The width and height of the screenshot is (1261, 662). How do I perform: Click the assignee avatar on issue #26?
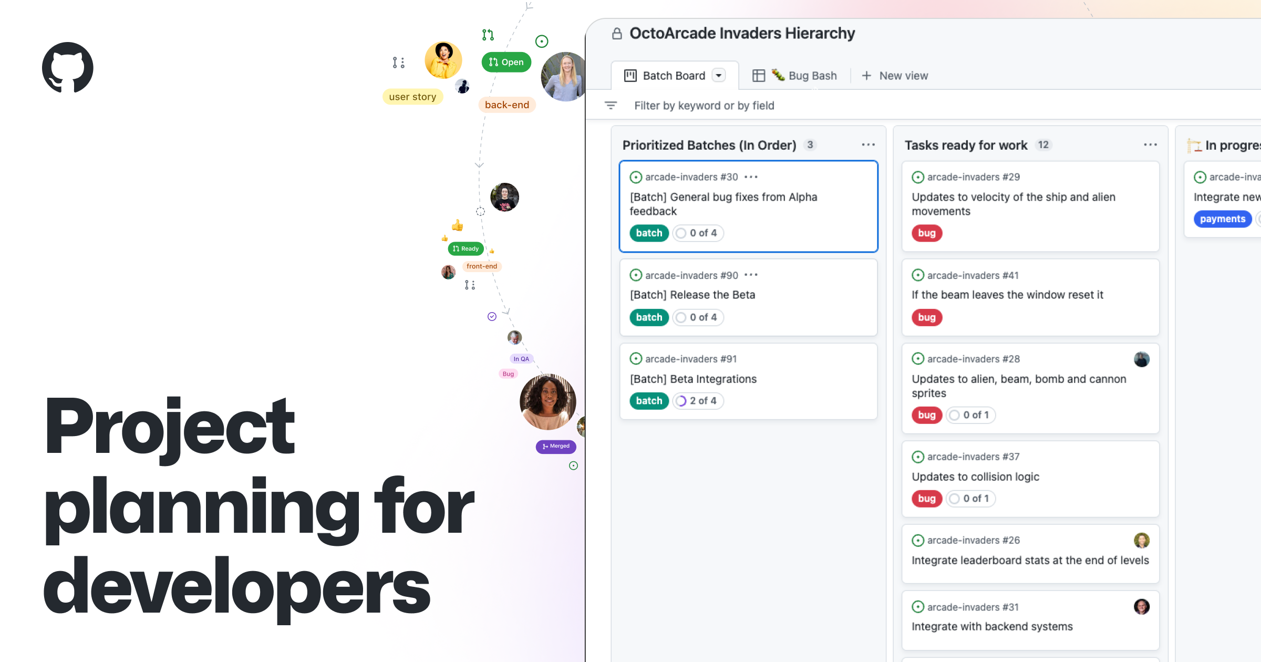(1141, 540)
